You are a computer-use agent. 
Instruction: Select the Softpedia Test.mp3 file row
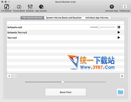[65, 33]
